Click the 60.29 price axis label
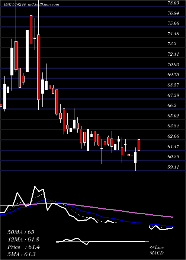Viewport: 186px width, 260px height. point(173,157)
